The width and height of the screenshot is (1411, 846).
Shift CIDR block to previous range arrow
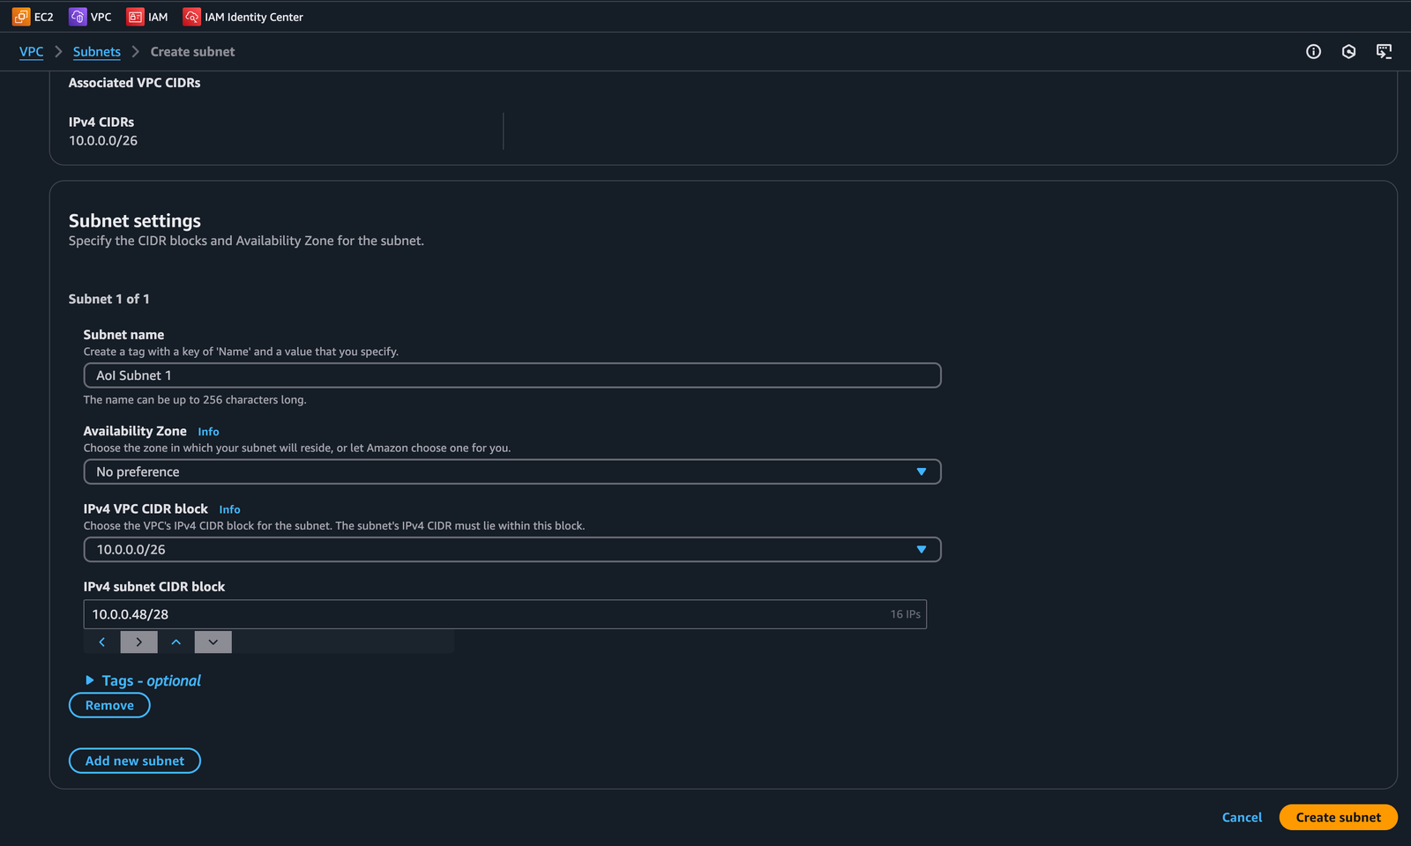click(102, 642)
